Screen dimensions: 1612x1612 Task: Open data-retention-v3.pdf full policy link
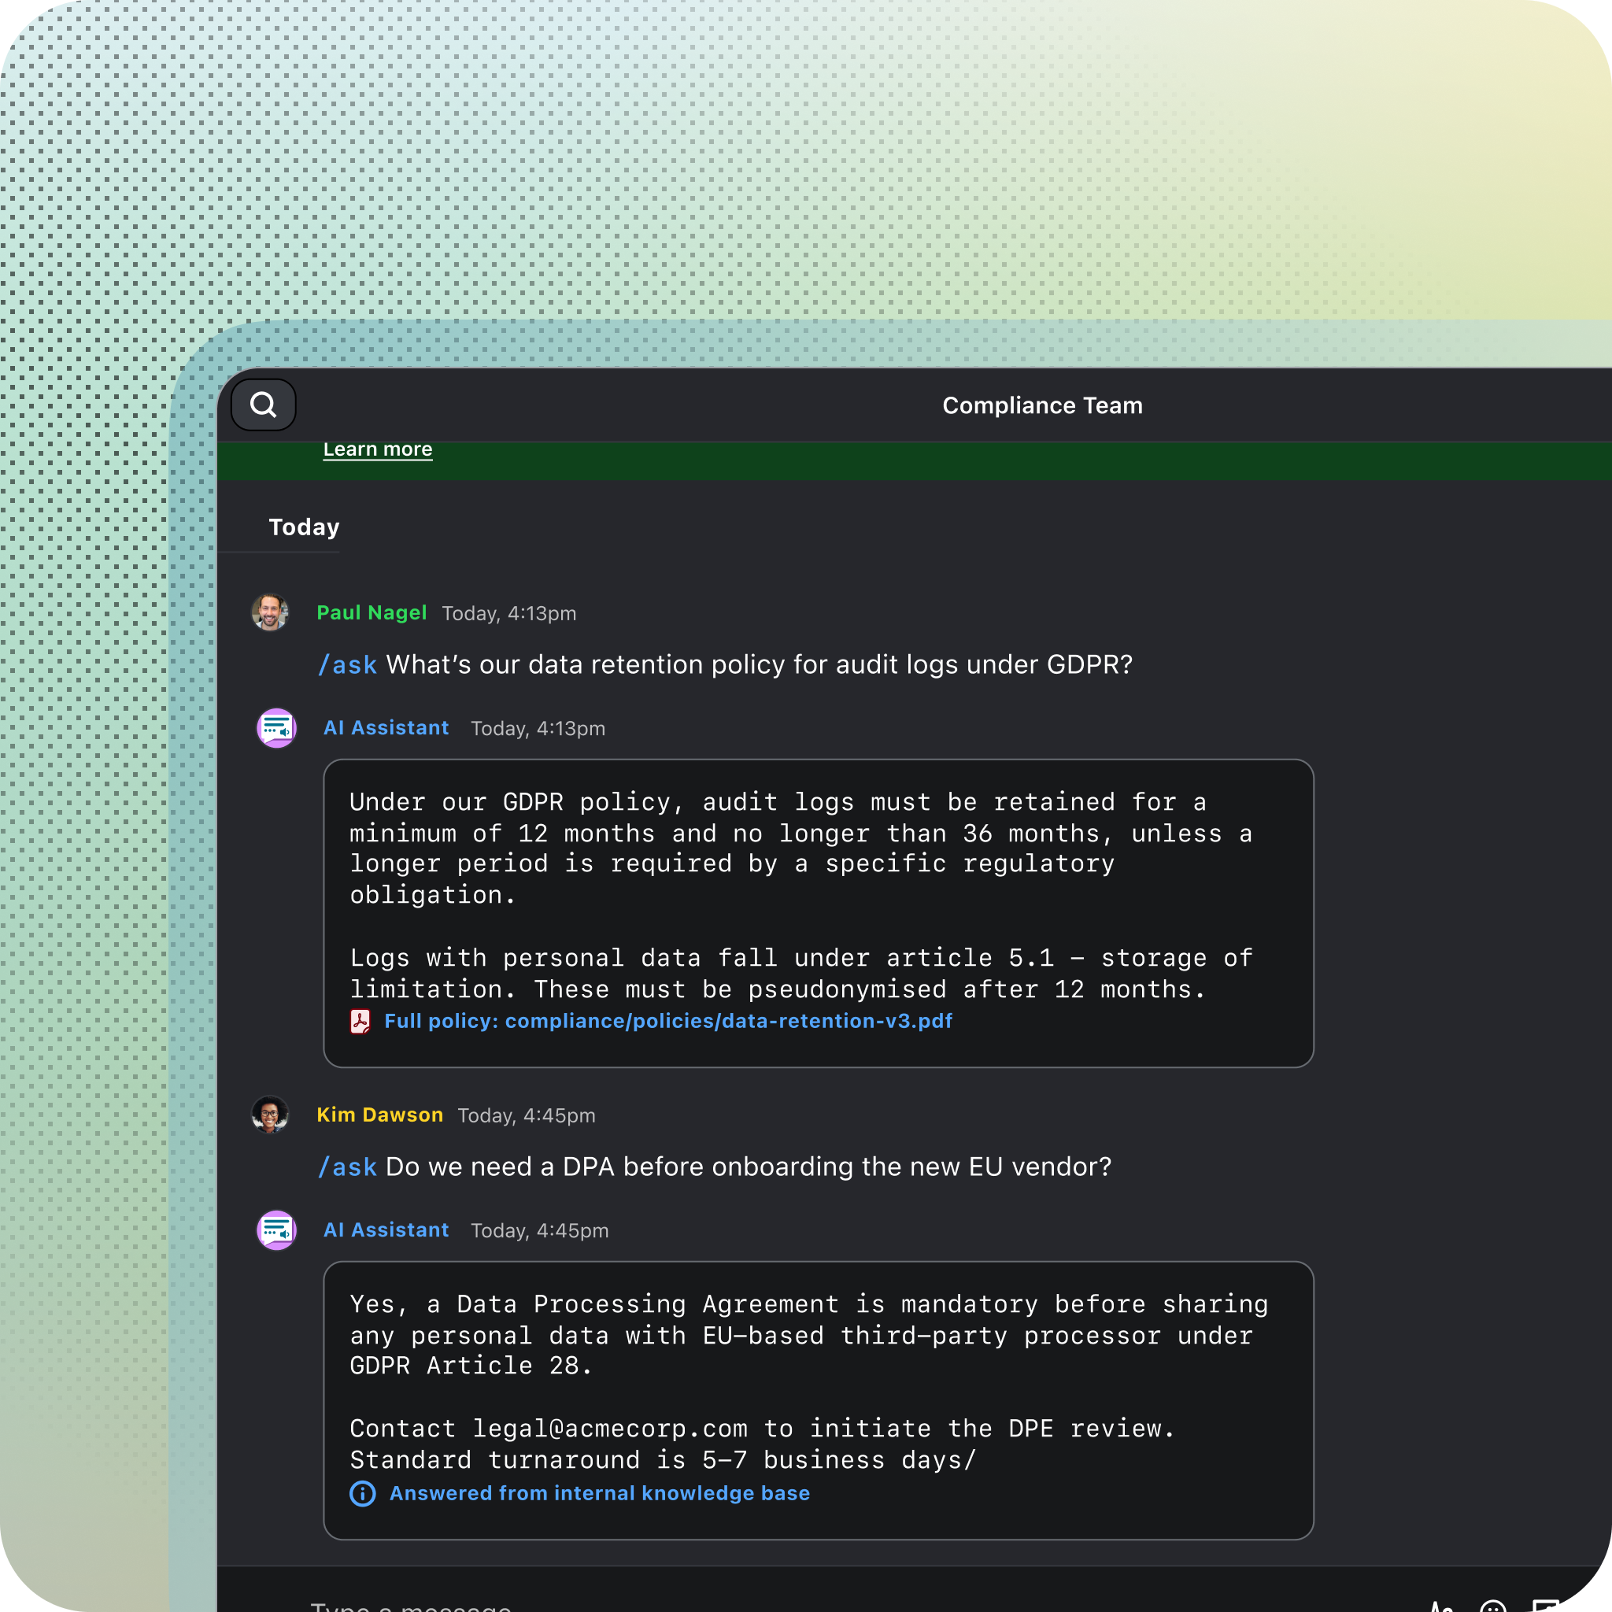coord(667,1021)
